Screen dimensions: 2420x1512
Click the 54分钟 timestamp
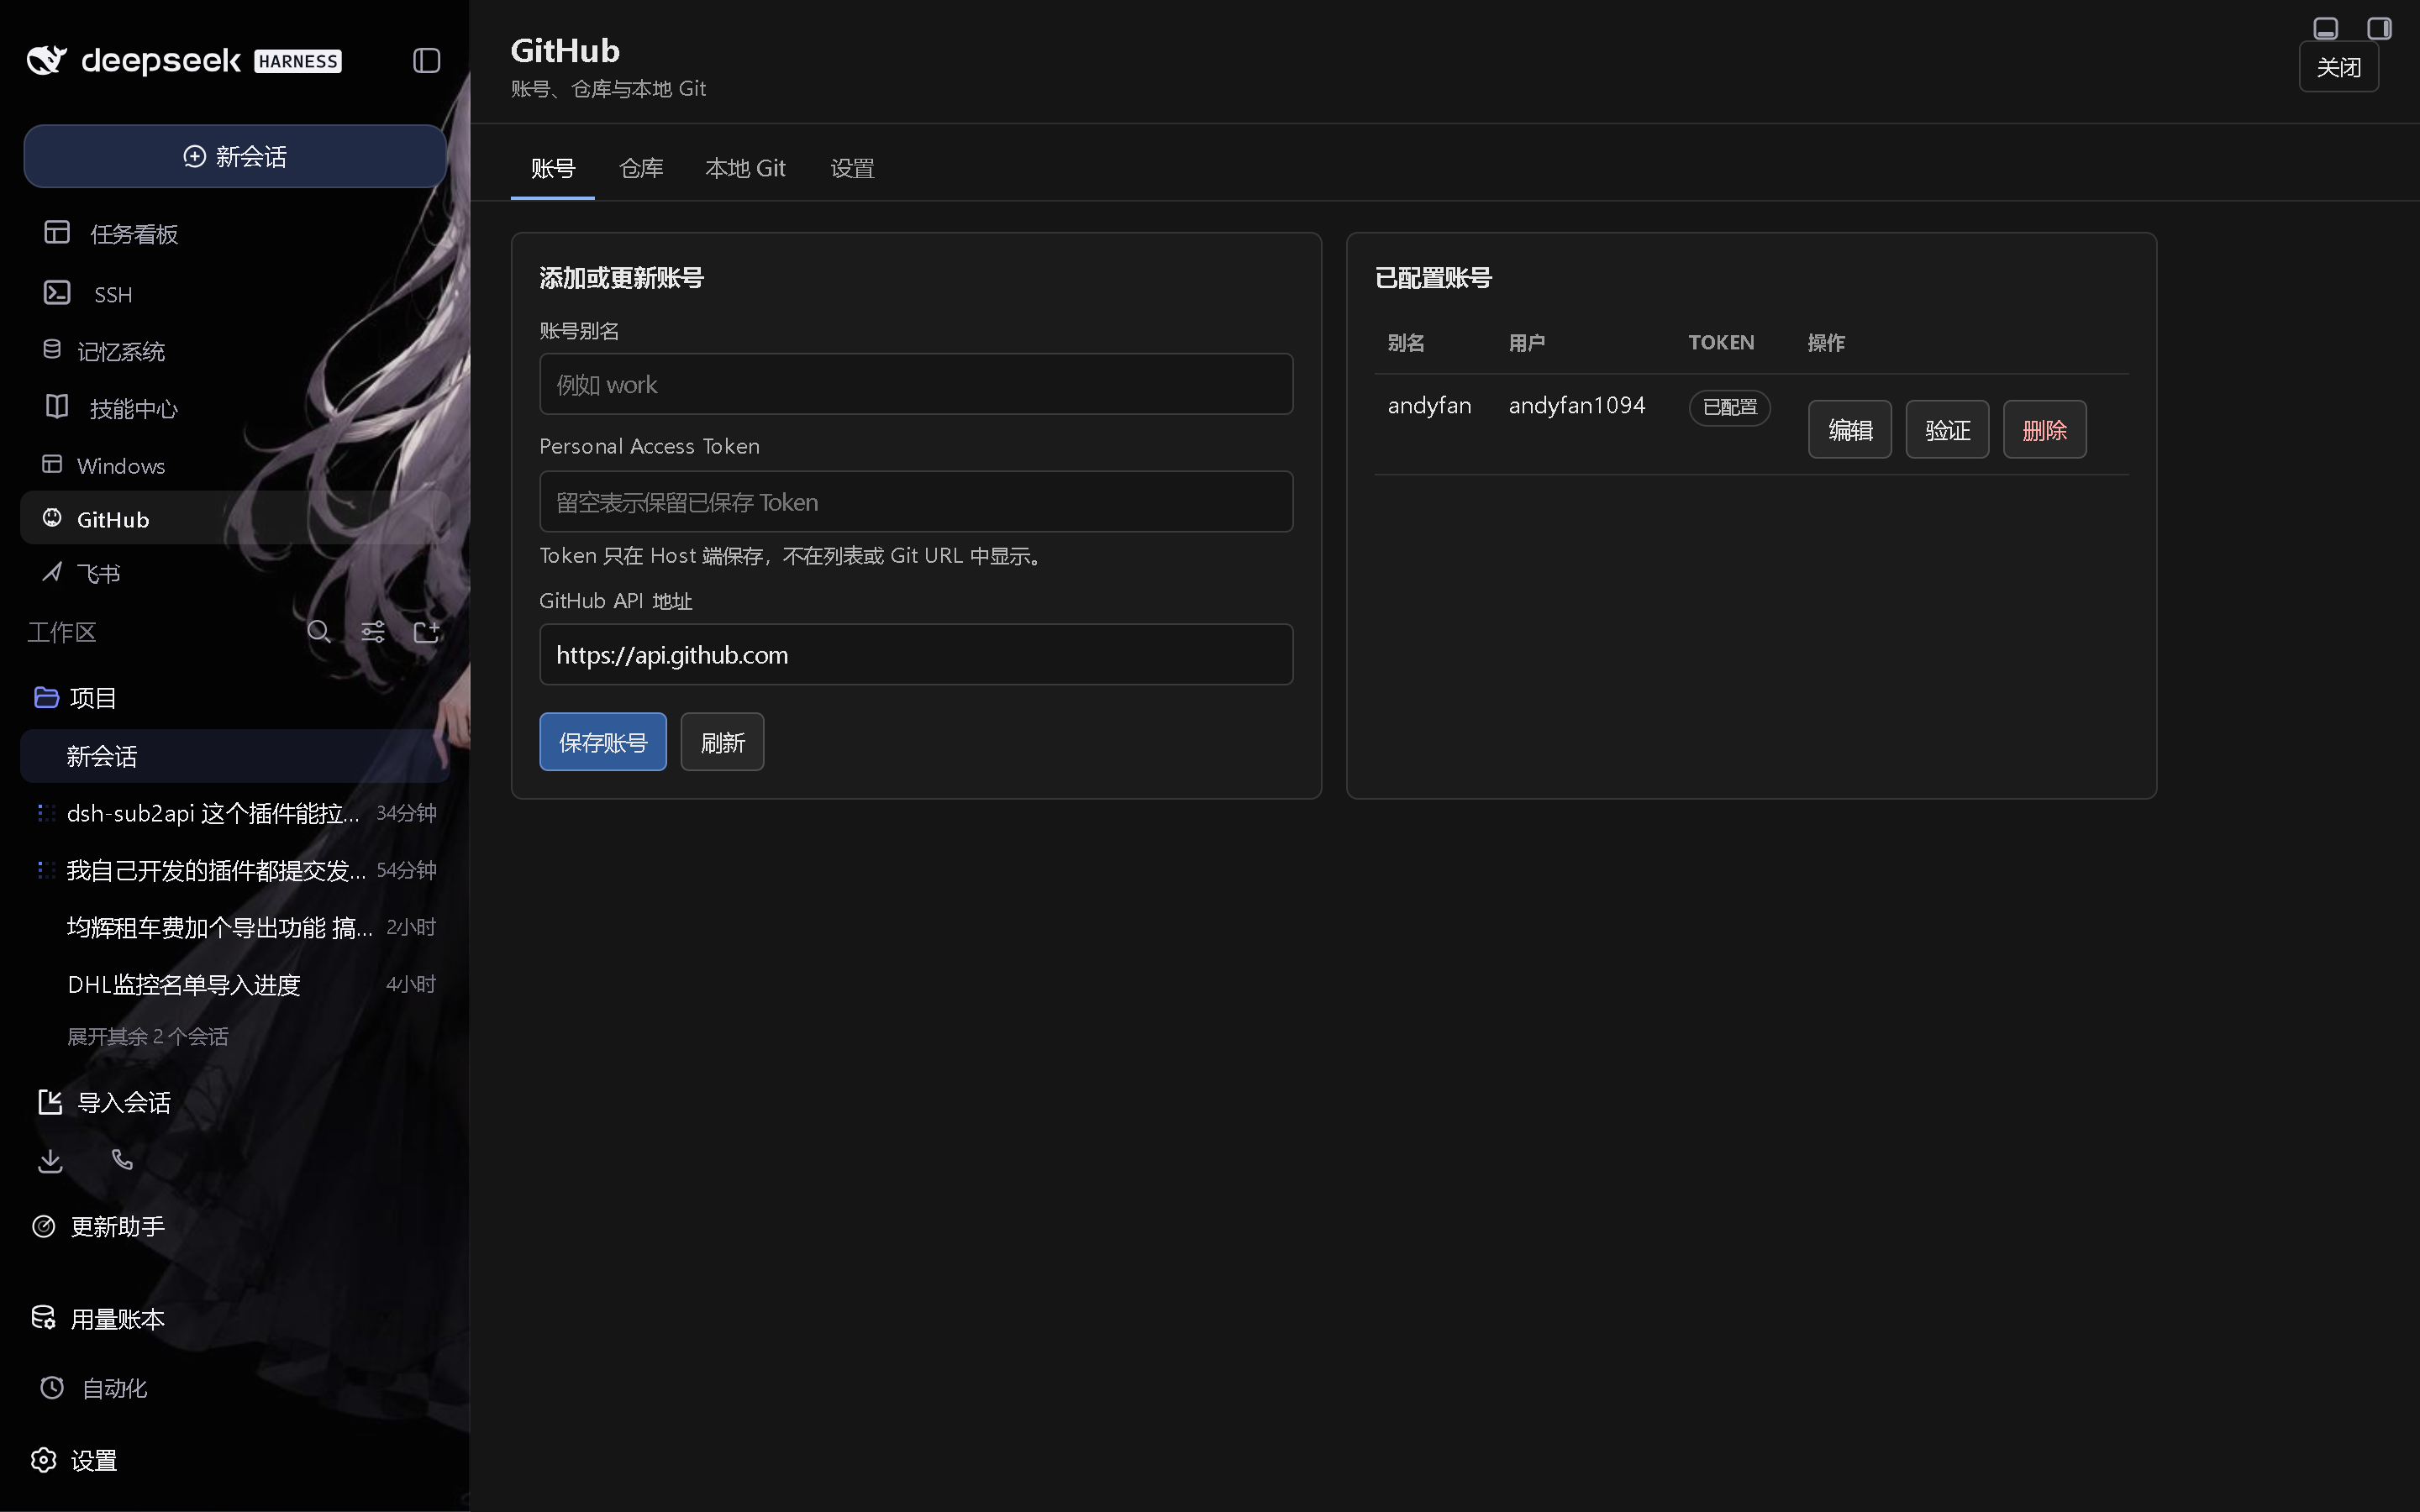pyautogui.click(x=406, y=870)
